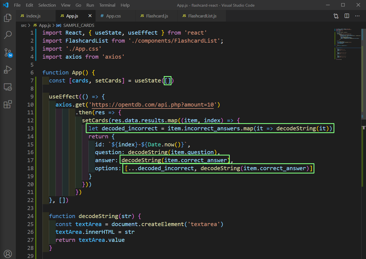Screen dimensions: 366x259
Task: Click 'setCards' in the useState line
Action: (108, 81)
